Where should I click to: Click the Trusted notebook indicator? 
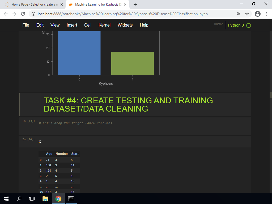218,24
